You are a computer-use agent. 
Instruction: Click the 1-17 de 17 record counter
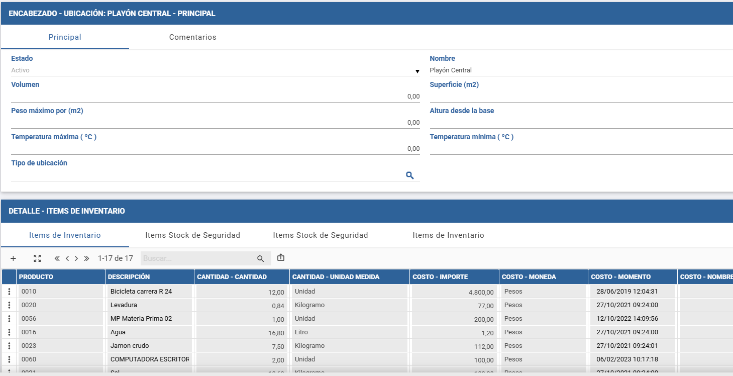click(116, 258)
